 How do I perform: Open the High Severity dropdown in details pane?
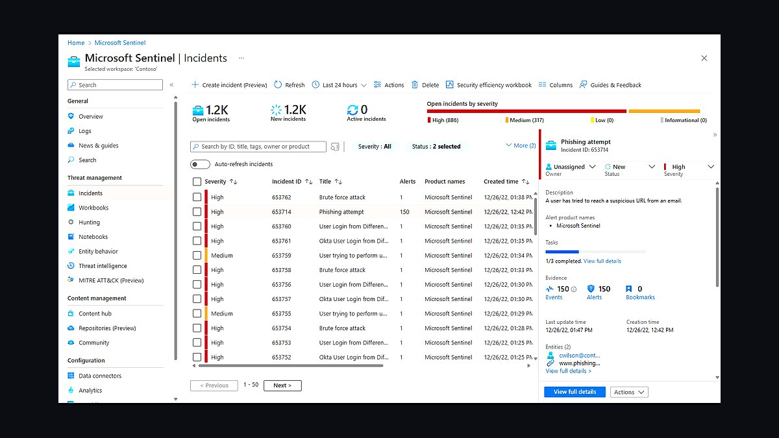point(689,167)
